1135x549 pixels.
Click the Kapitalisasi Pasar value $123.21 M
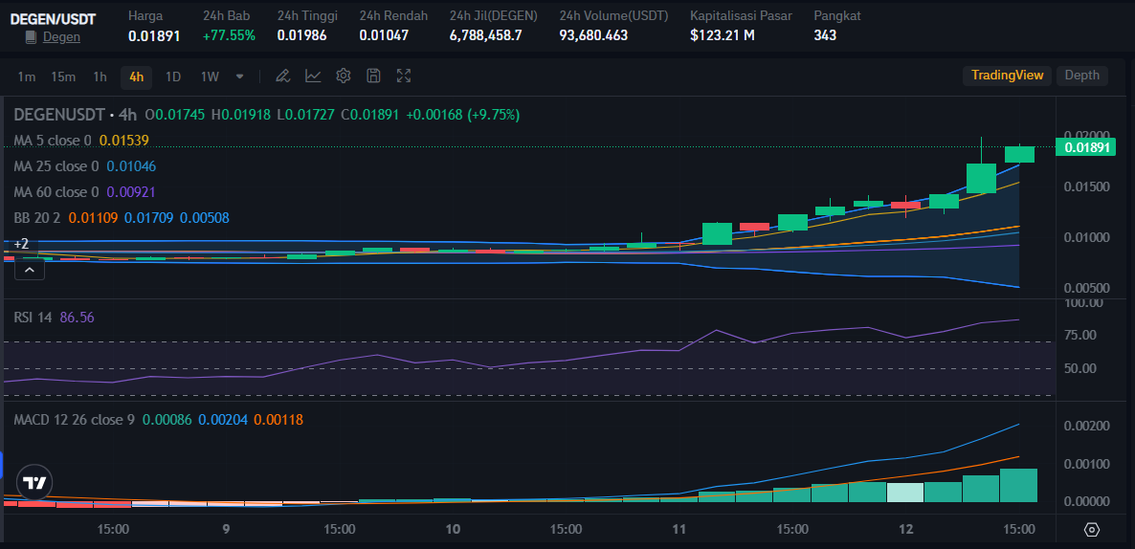[x=723, y=35]
